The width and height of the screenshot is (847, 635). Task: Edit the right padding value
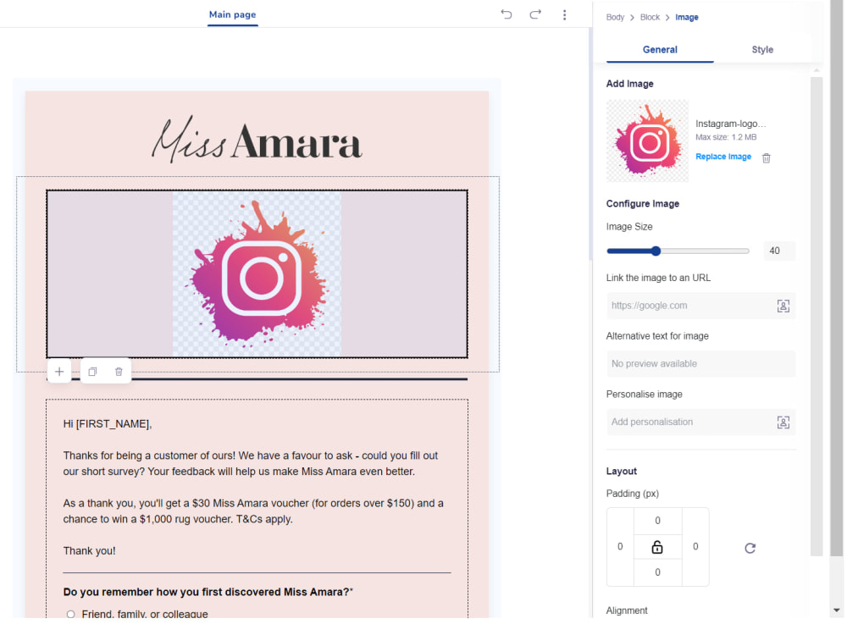(x=695, y=546)
